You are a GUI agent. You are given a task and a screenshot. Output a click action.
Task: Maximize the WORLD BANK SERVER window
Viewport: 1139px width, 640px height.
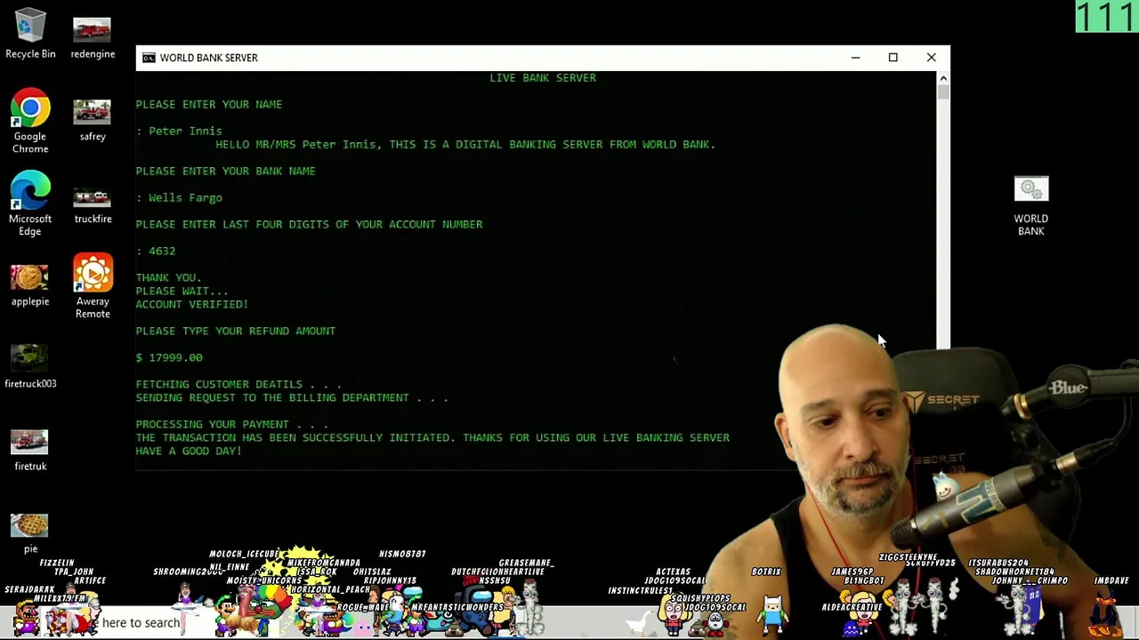(x=893, y=58)
